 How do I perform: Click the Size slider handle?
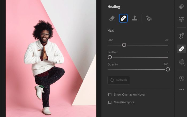click(124, 45)
